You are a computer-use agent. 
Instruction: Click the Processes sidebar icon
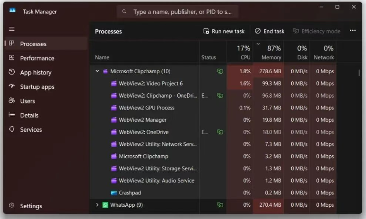11,43
